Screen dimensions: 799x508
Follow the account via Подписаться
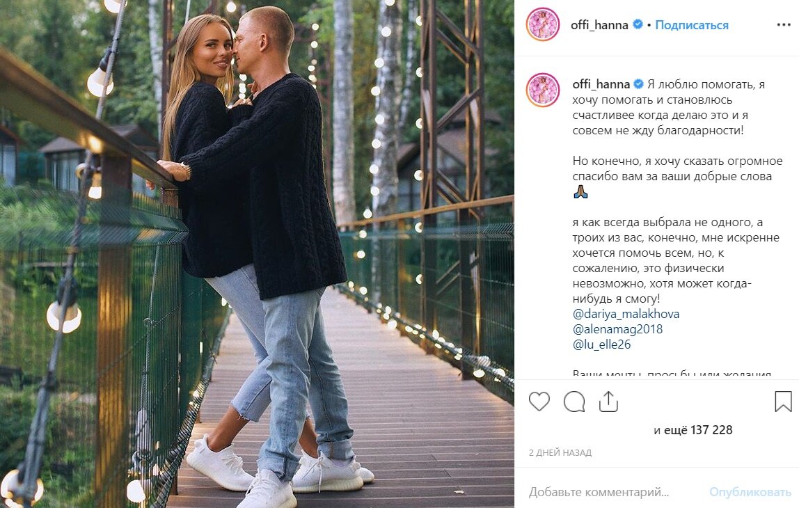(x=692, y=25)
